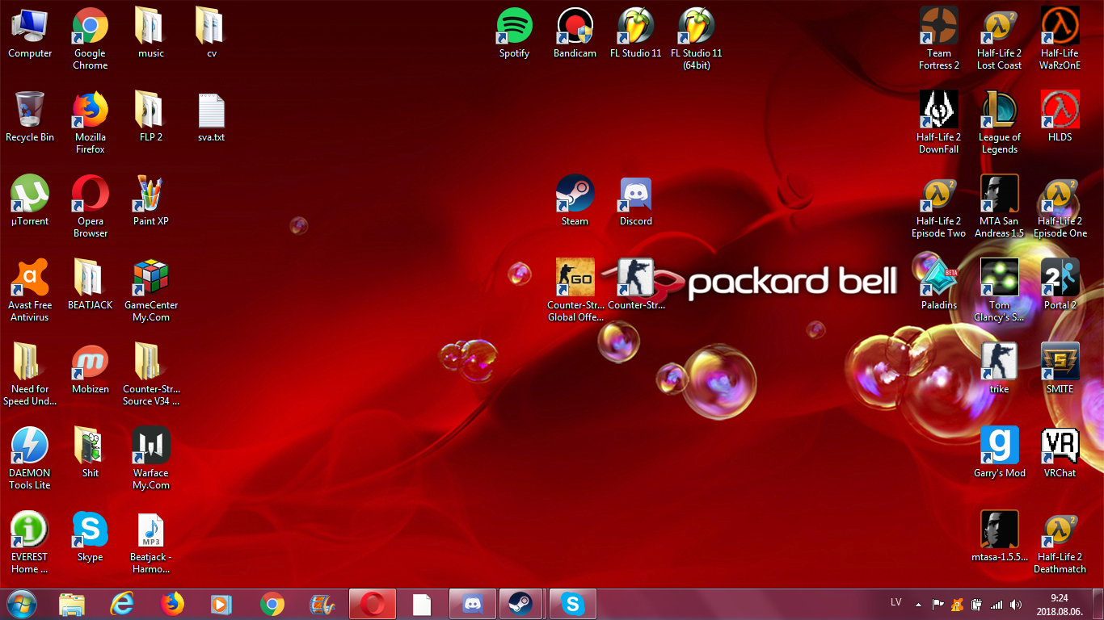Select the Mozilla Firefox desktop shortcut

(x=91, y=123)
